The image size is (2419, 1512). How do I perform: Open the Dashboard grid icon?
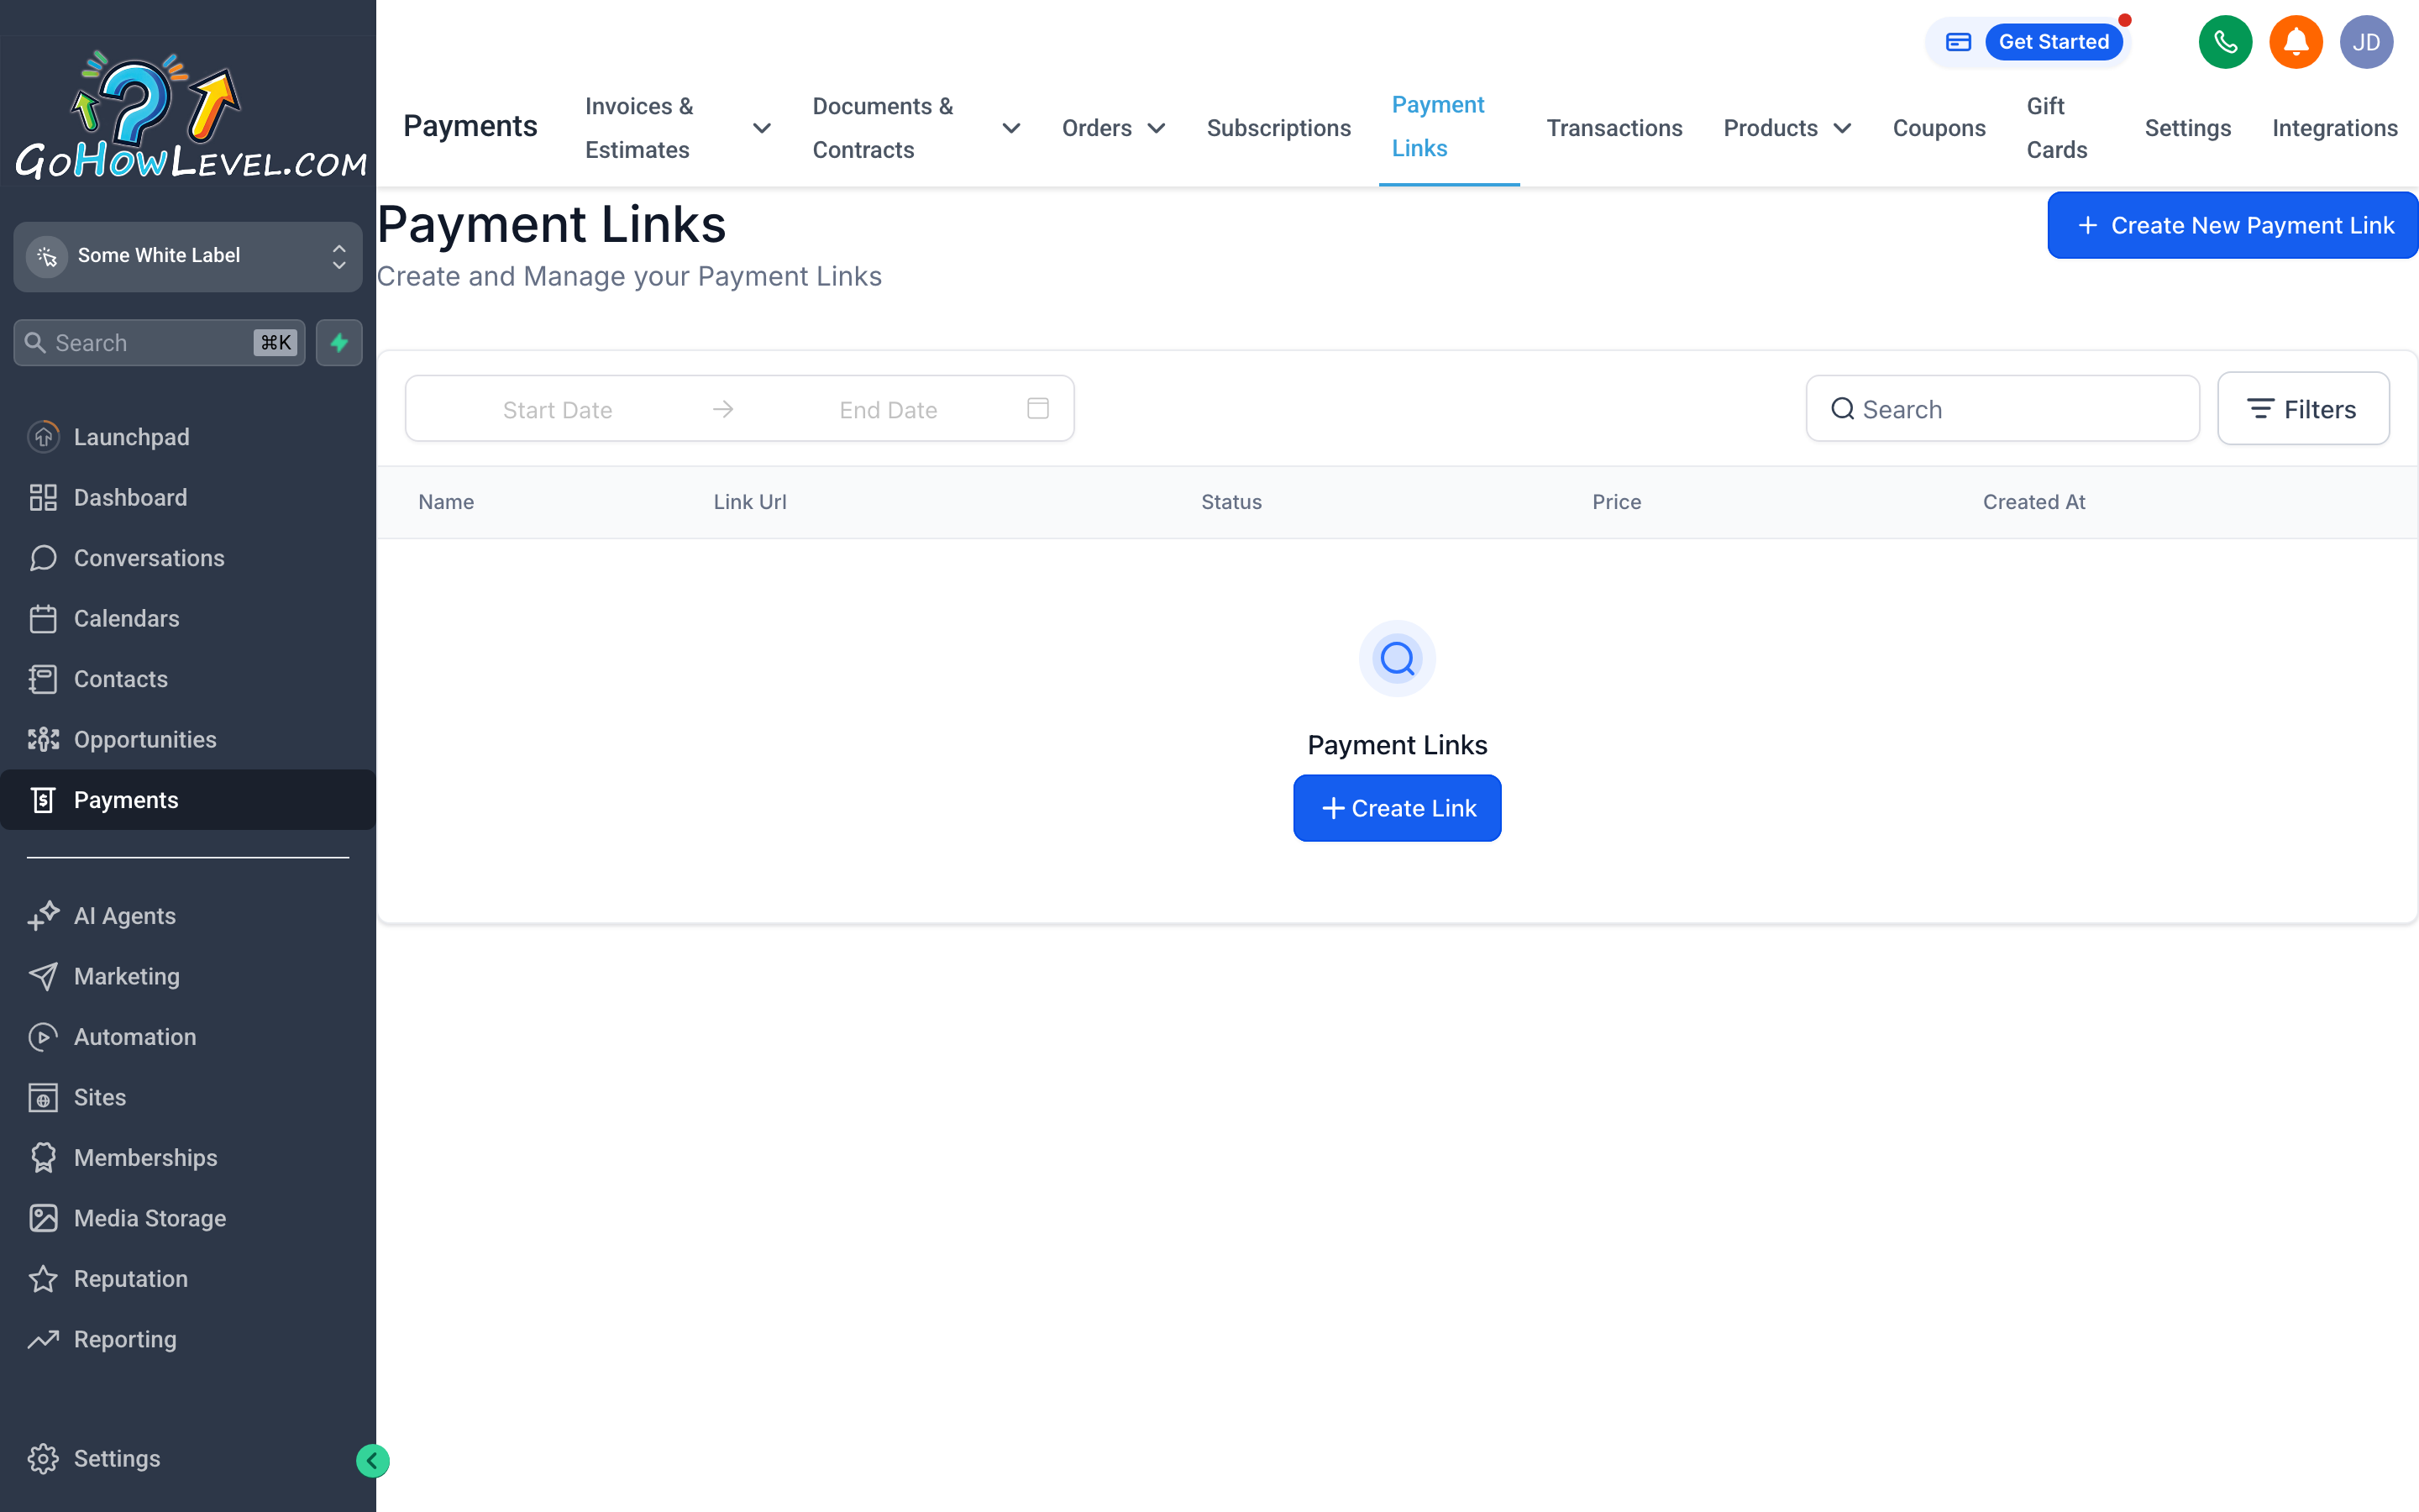(43, 497)
